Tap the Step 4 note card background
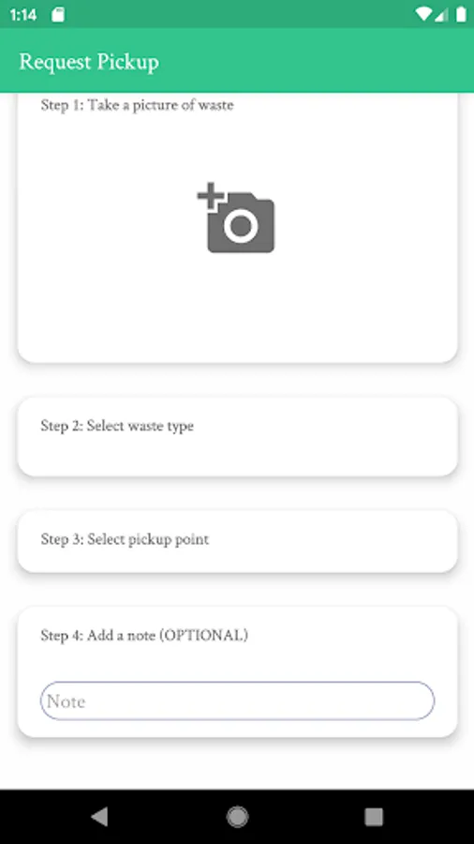 tap(237, 659)
